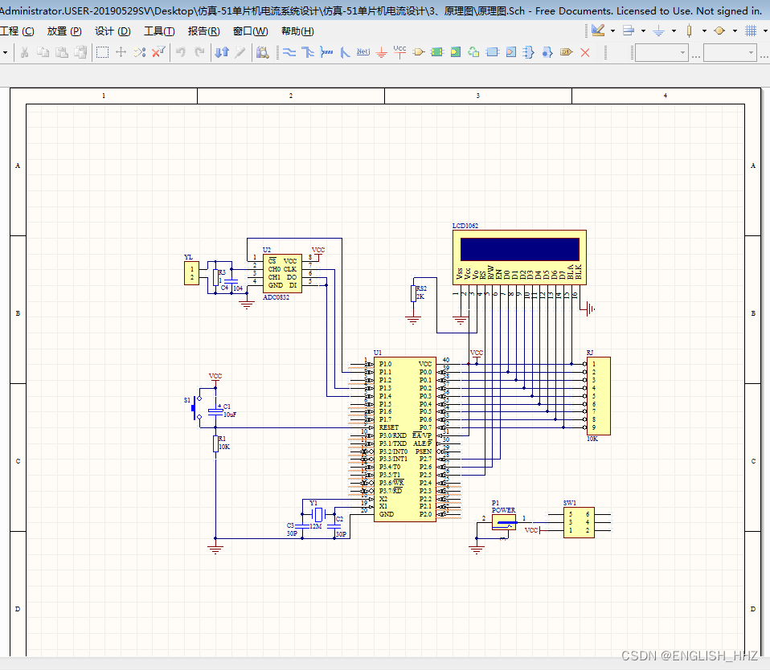The width and height of the screenshot is (770, 670).
Task: Open the 工程 (C) menu
Action: [17, 31]
